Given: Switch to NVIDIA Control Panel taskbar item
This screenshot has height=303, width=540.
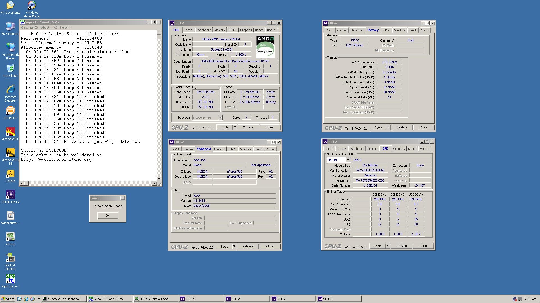Looking at the screenshot, I should [x=155, y=299].
